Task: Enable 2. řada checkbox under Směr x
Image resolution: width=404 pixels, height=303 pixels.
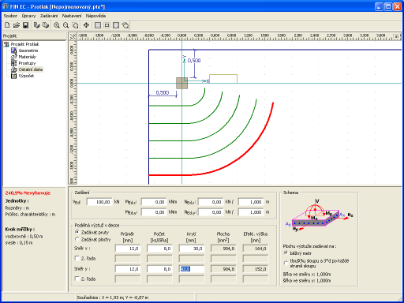Action: pyautogui.click(x=77, y=258)
